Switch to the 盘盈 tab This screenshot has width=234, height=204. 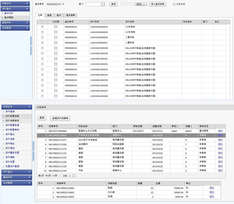point(49,15)
